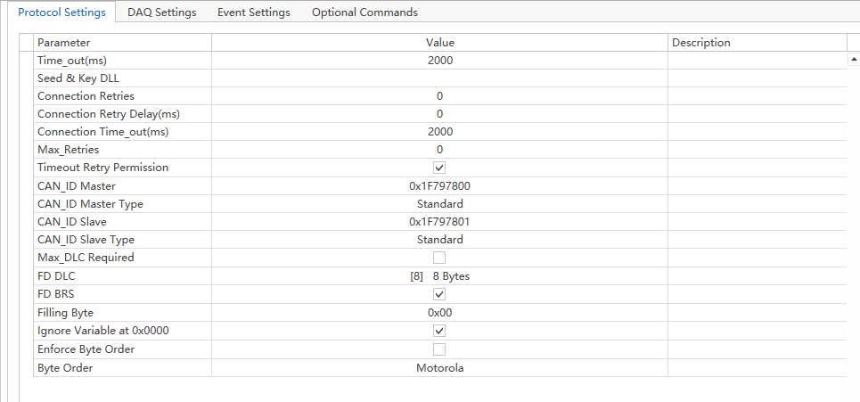The width and height of the screenshot is (860, 402).
Task: Open the CAN_ID Master Type dropdown value
Action: (x=439, y=204)
